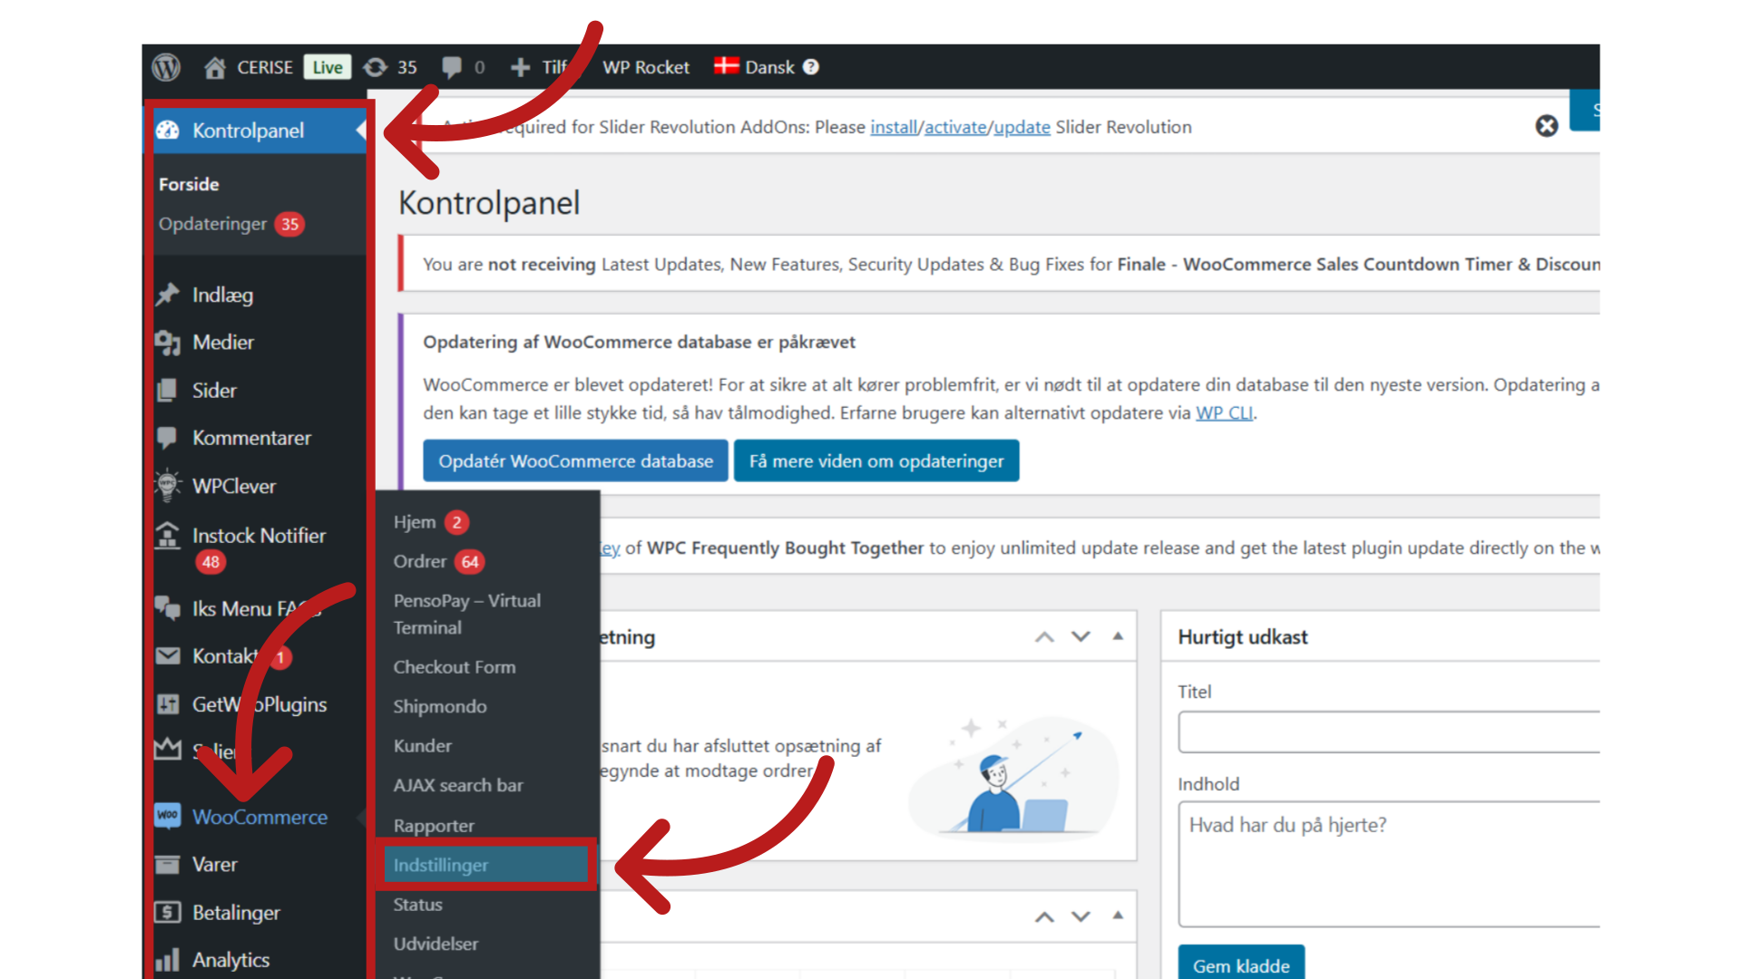Click the Kommentarer speech bubble icon
The width and height of the screenshot is (1742, 979).
(168, 438)
